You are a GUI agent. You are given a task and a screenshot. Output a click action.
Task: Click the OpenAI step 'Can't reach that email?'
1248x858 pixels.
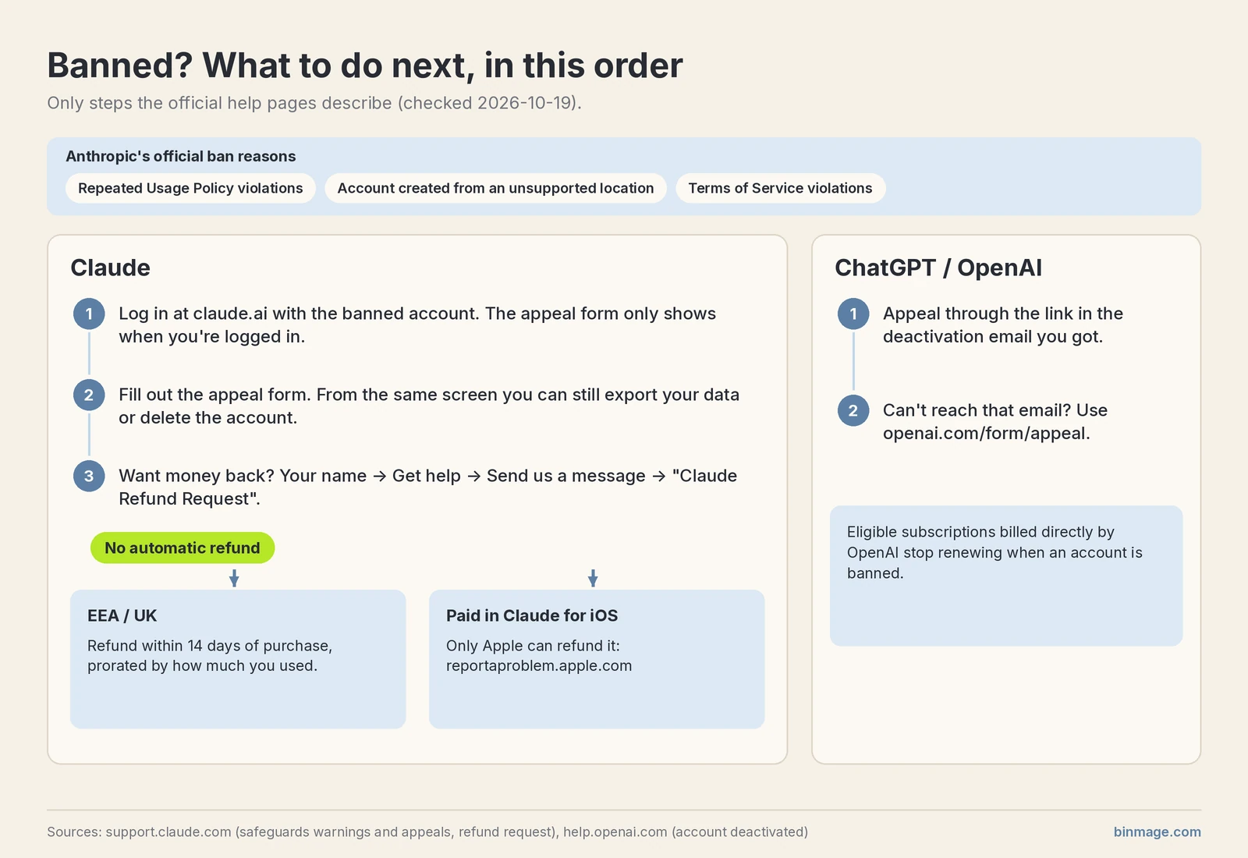pyautogui.click(x=995, y=421)
